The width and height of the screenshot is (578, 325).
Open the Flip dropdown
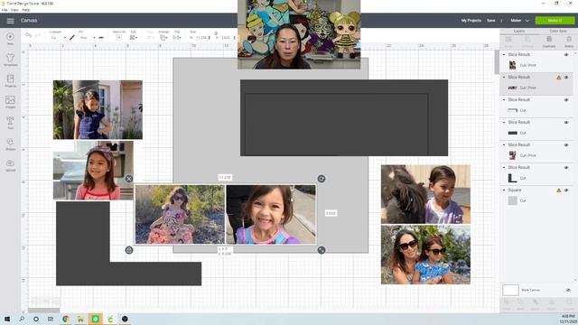(x=177, y=37)
